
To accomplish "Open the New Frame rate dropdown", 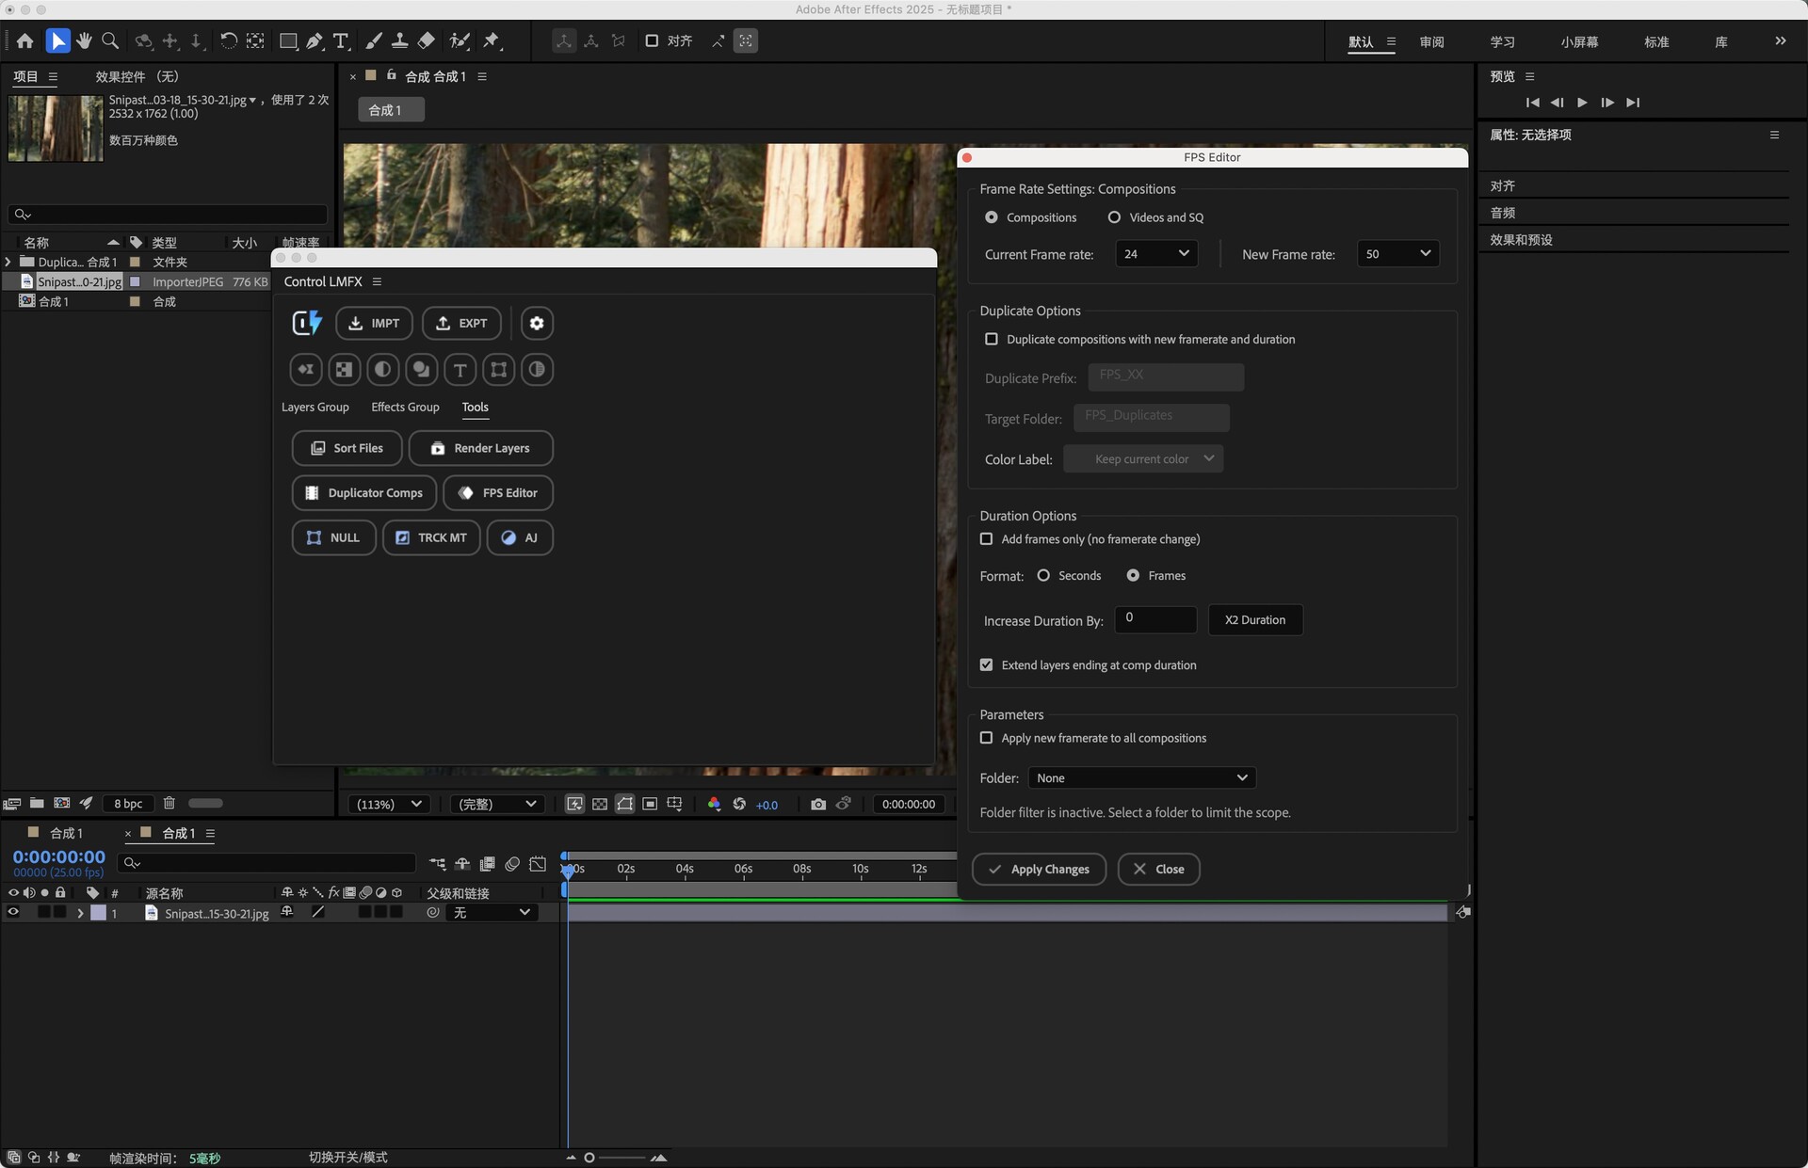I will (1397, 253).
